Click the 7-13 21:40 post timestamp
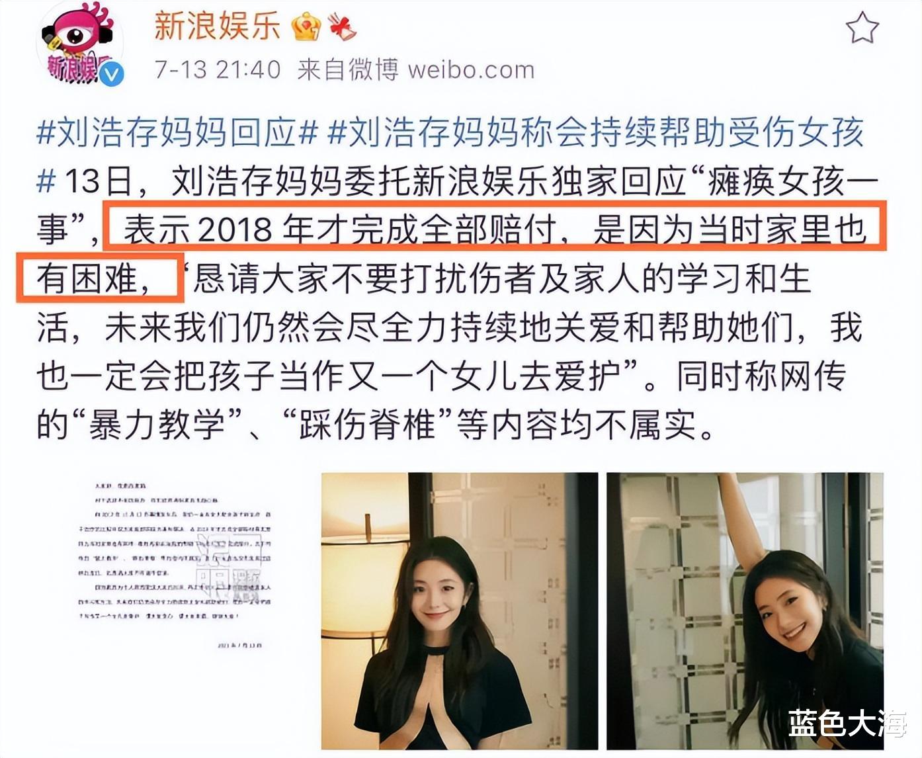The width and height of the screenshot is (922, 758). [x=218, y=69]
